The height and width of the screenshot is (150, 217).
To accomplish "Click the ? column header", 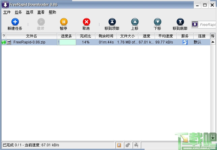I will [x=4, y=36].
